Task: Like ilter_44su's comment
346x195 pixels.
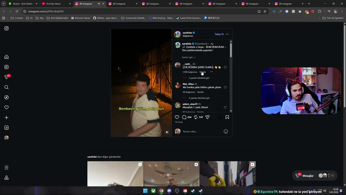Action: tap(225, 87)
